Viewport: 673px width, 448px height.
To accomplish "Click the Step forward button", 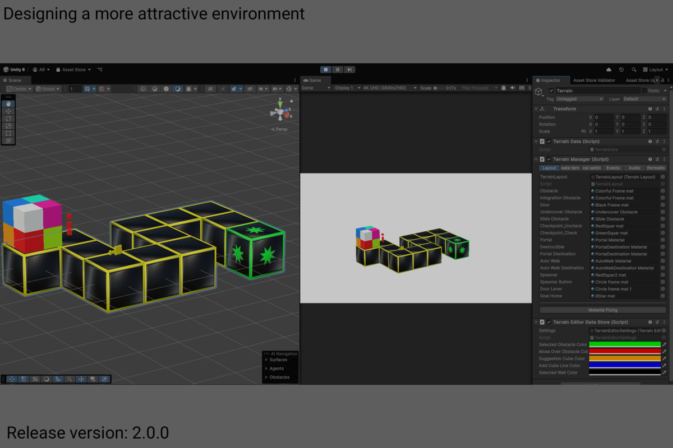I will 349,69.
